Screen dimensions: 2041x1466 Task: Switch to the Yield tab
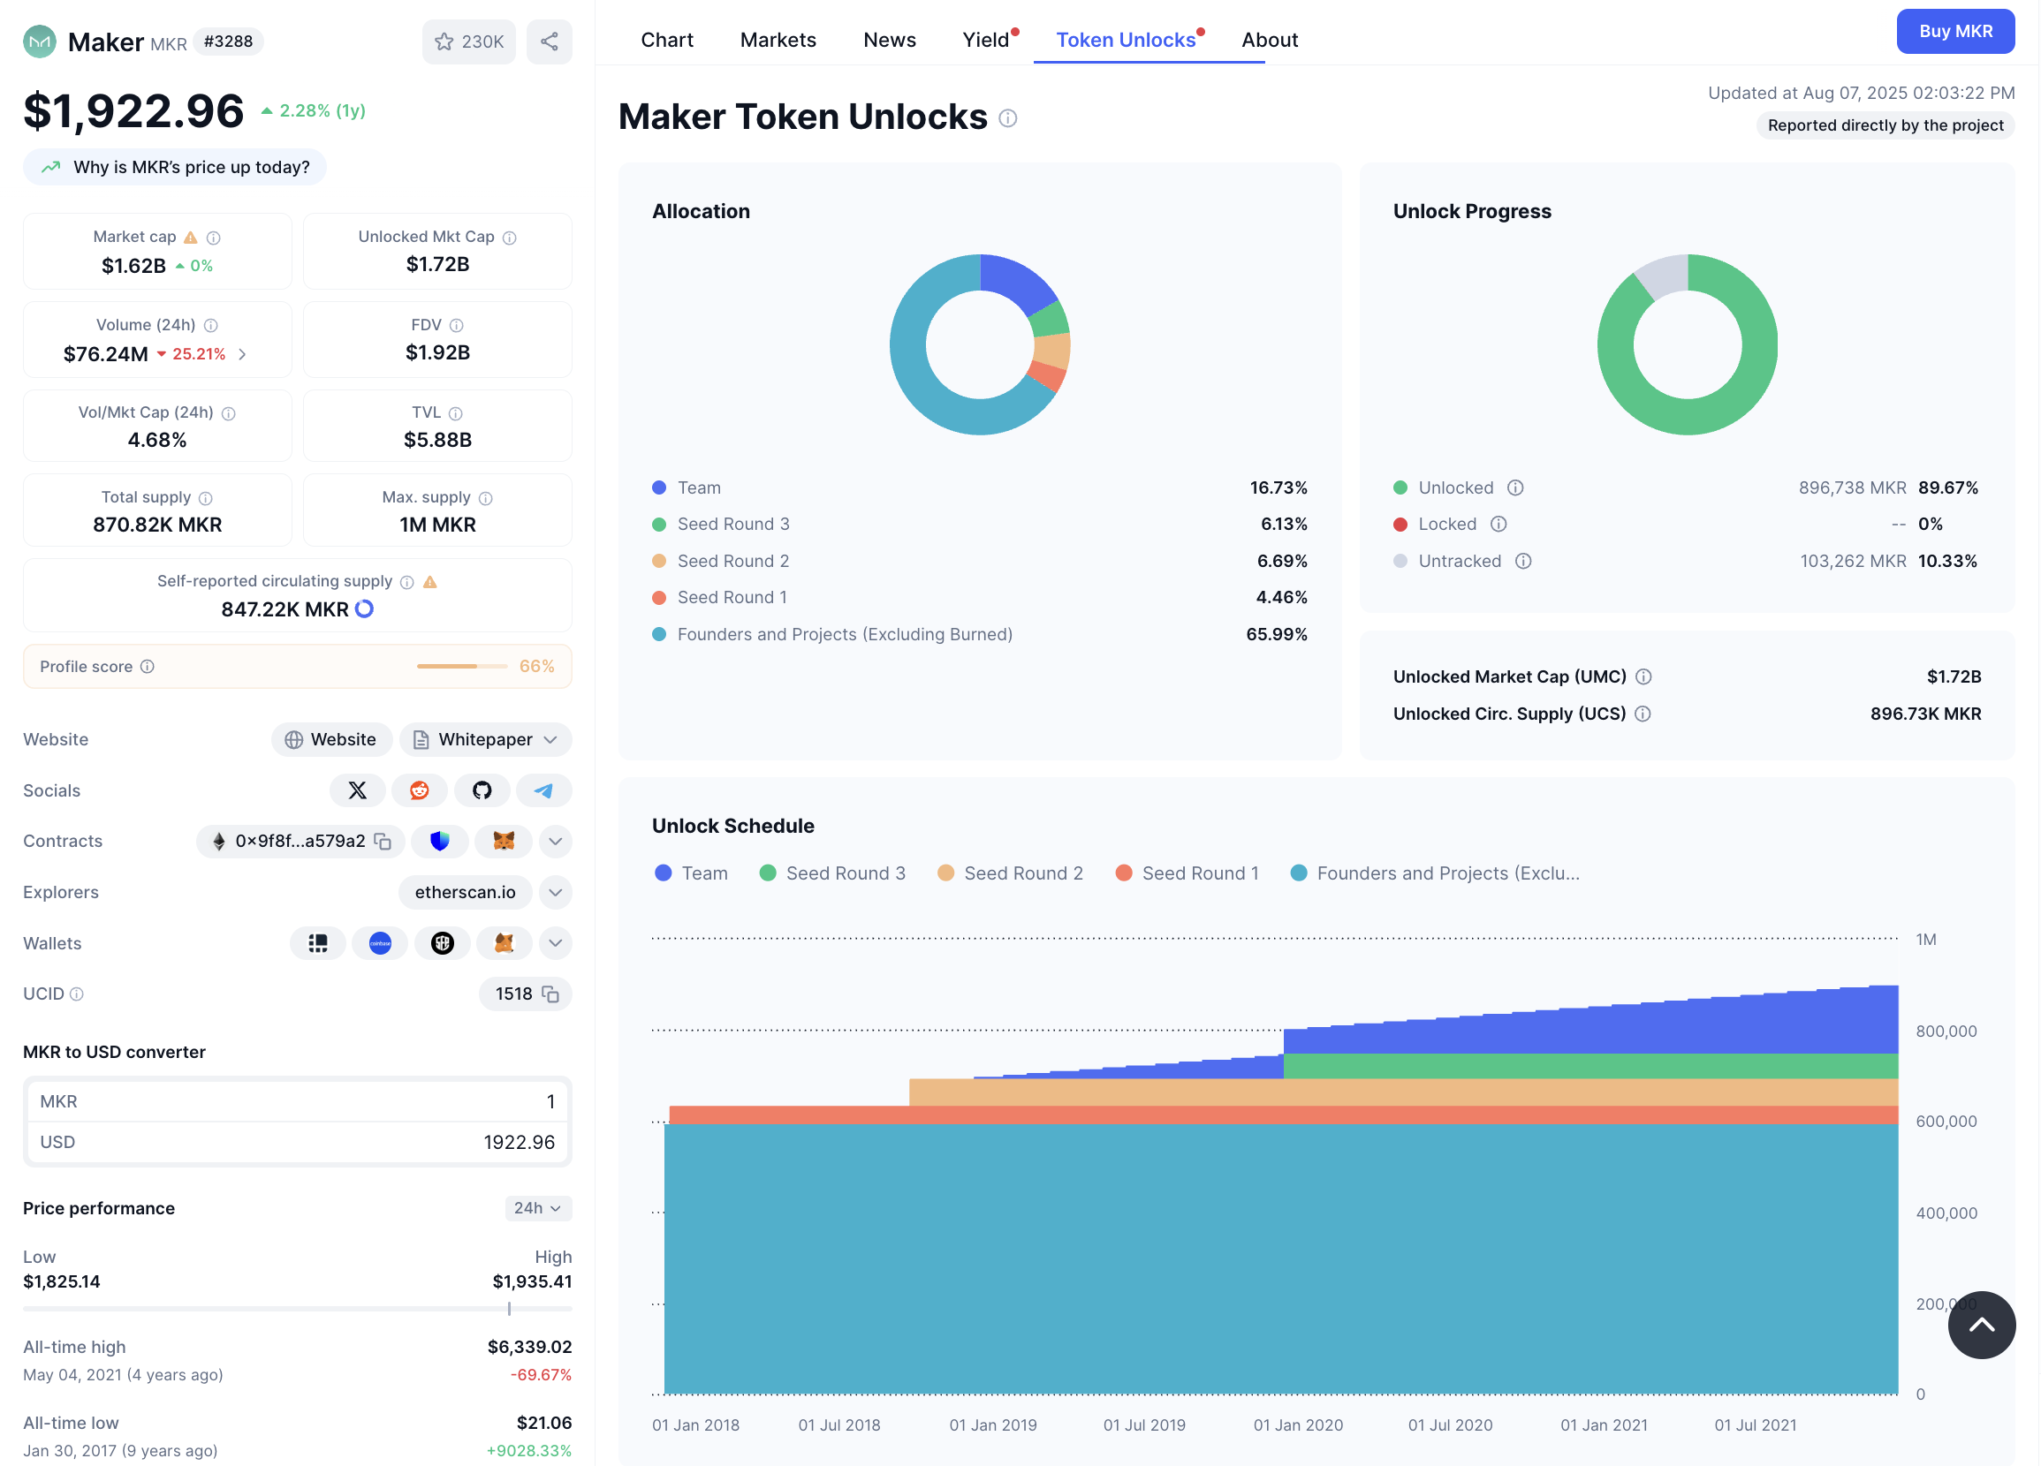click(x=987, y=40)
